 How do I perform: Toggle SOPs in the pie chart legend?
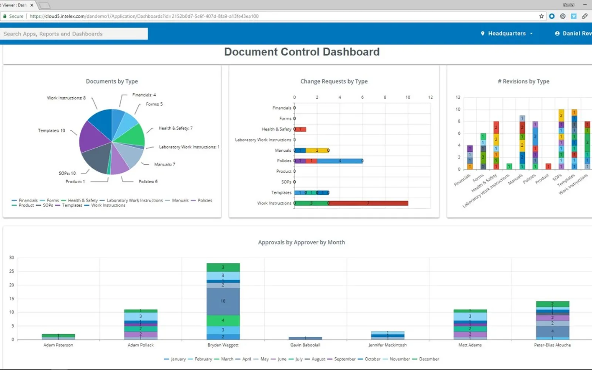44,205
